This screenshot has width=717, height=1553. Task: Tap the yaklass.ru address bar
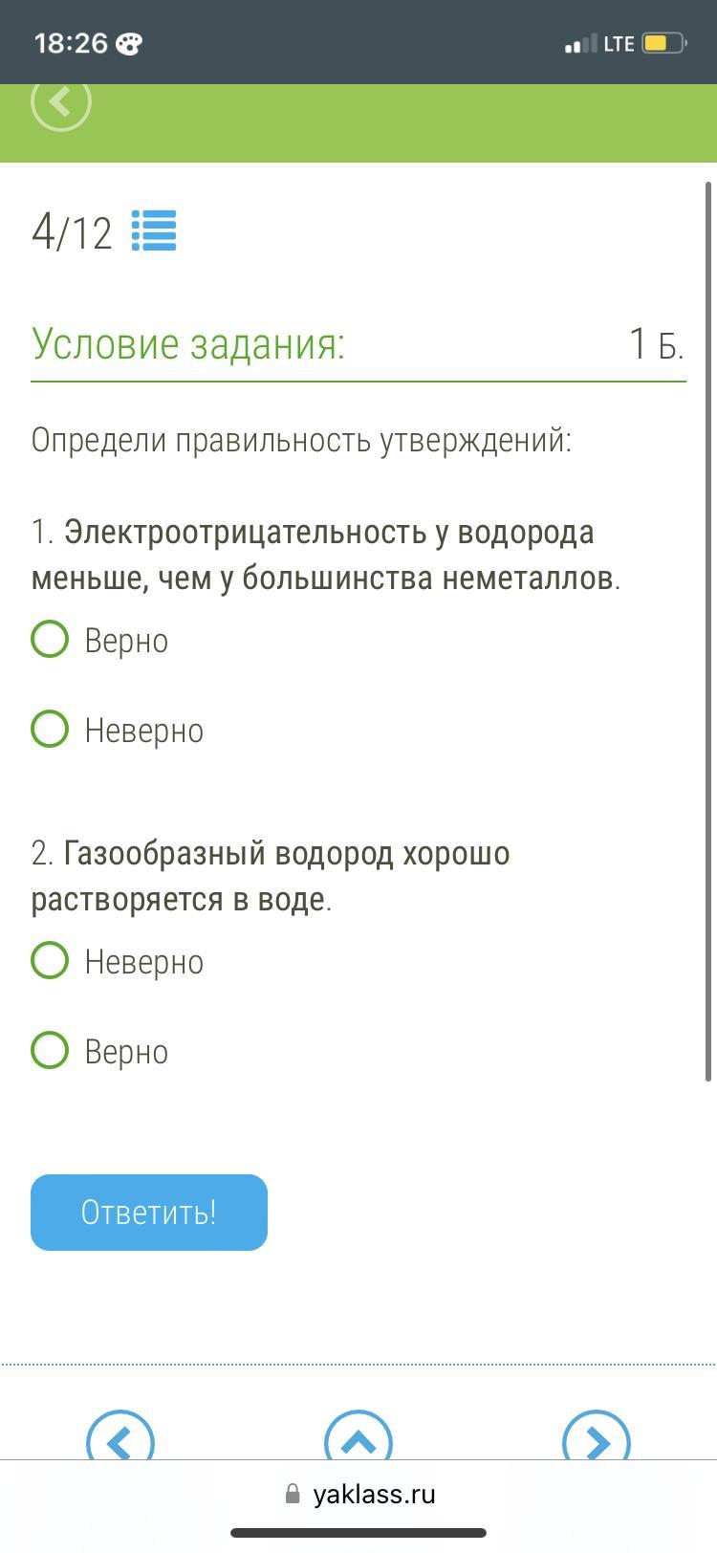coord(358,1495)
